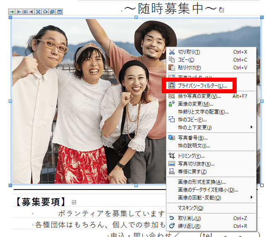Click the align frame left icon
Screen dimensions: 276x237
[x=19, y=12]
